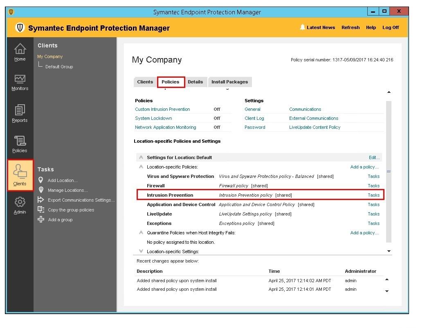This screenshot has width=427, height=328.
Task: Click the Description column header
Action: click(150, 271)
